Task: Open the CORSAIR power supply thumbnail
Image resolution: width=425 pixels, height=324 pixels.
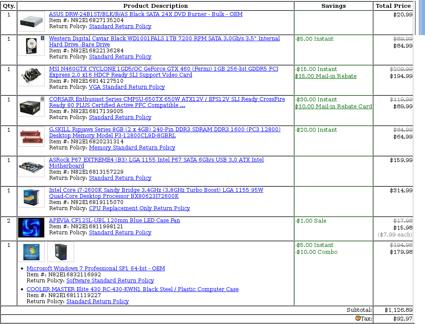Action: pos(31,107)
